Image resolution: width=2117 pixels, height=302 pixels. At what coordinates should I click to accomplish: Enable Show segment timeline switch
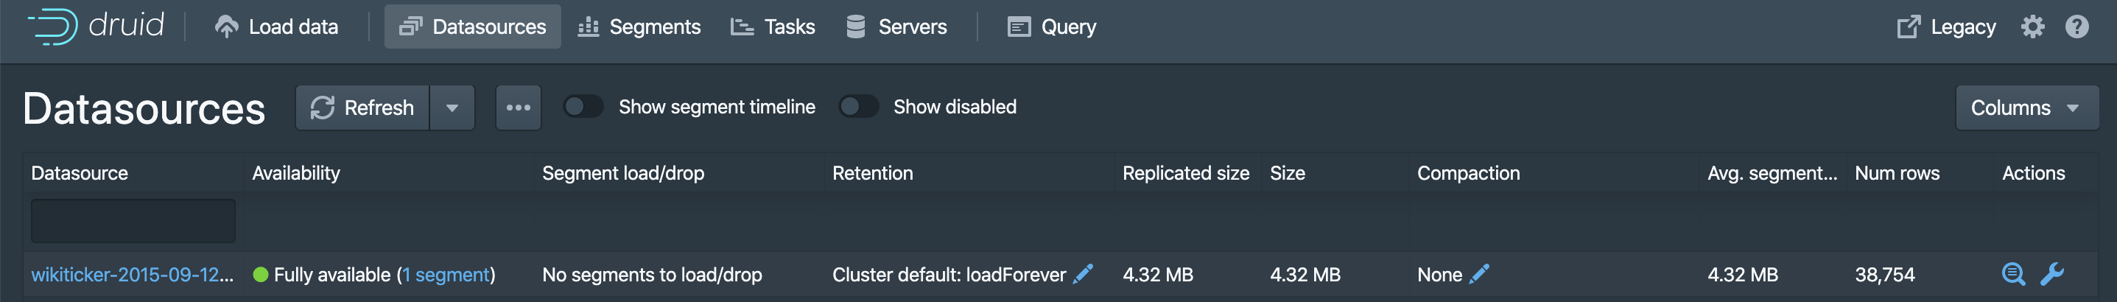pyautogui.click(x=583, y=107)
